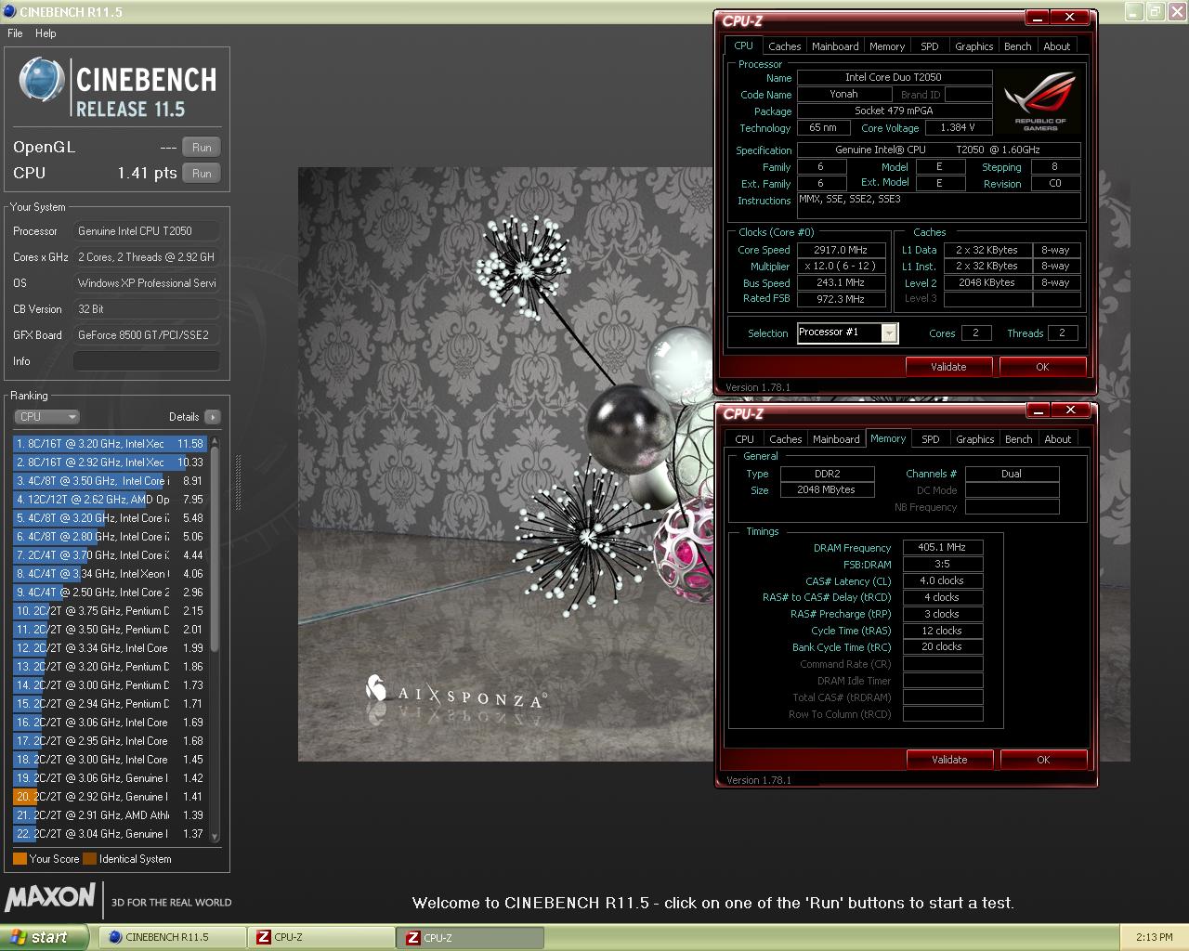The image size is (1189, 951).
Task: Click the FSB:DRAM 3:5 value
Action: pyautogui.click(x=942, y=565)
